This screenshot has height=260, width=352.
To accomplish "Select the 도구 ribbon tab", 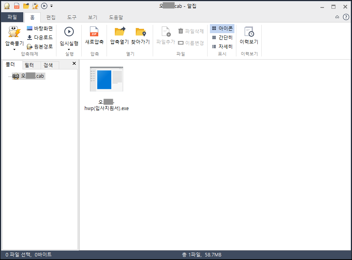I will (x=72, y=17).
